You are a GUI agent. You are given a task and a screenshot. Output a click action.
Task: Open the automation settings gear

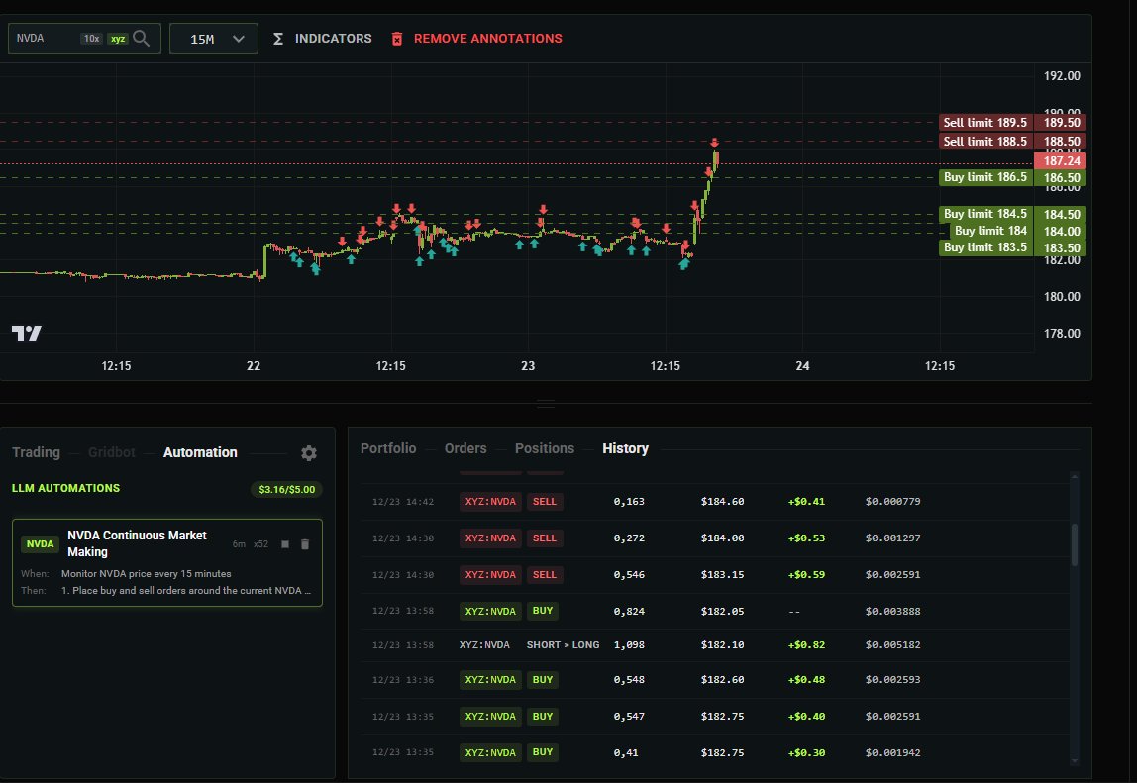pos(309,452)
